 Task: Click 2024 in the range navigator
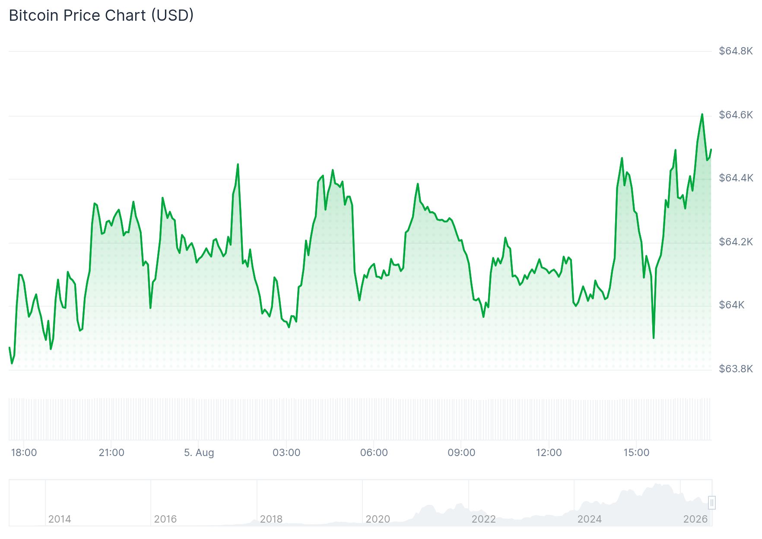[x=590, y=519]
